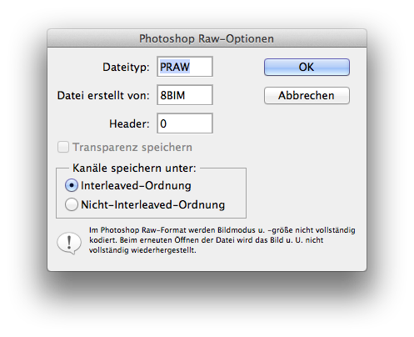Click the "Transparenz speichern" label text
The width and height of the screenshot is (414, 337).
click(132, 147)
